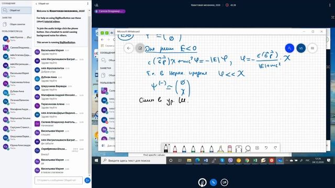This screenshot has width=335, height=188.
Task: Select user Герасимова Алёна in user list
Action: 16,84
